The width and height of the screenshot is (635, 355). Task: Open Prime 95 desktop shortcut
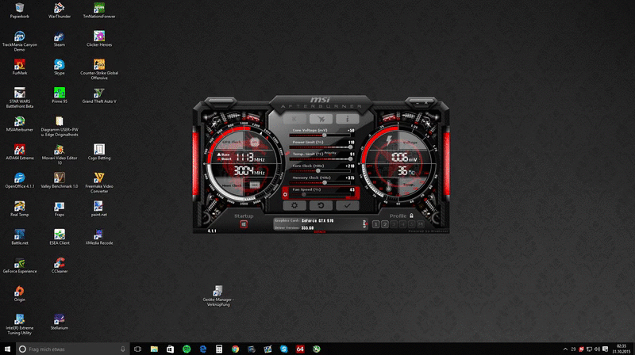pos(59,95)
